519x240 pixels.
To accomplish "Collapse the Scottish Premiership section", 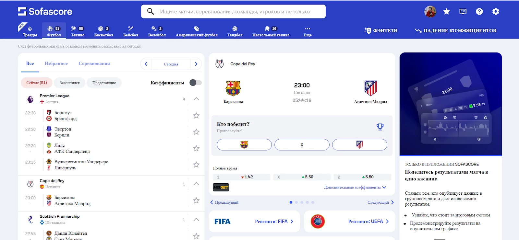I will point(196,219).
